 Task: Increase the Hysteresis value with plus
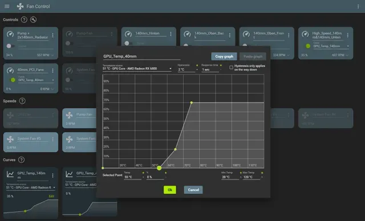tap(197, 66)
